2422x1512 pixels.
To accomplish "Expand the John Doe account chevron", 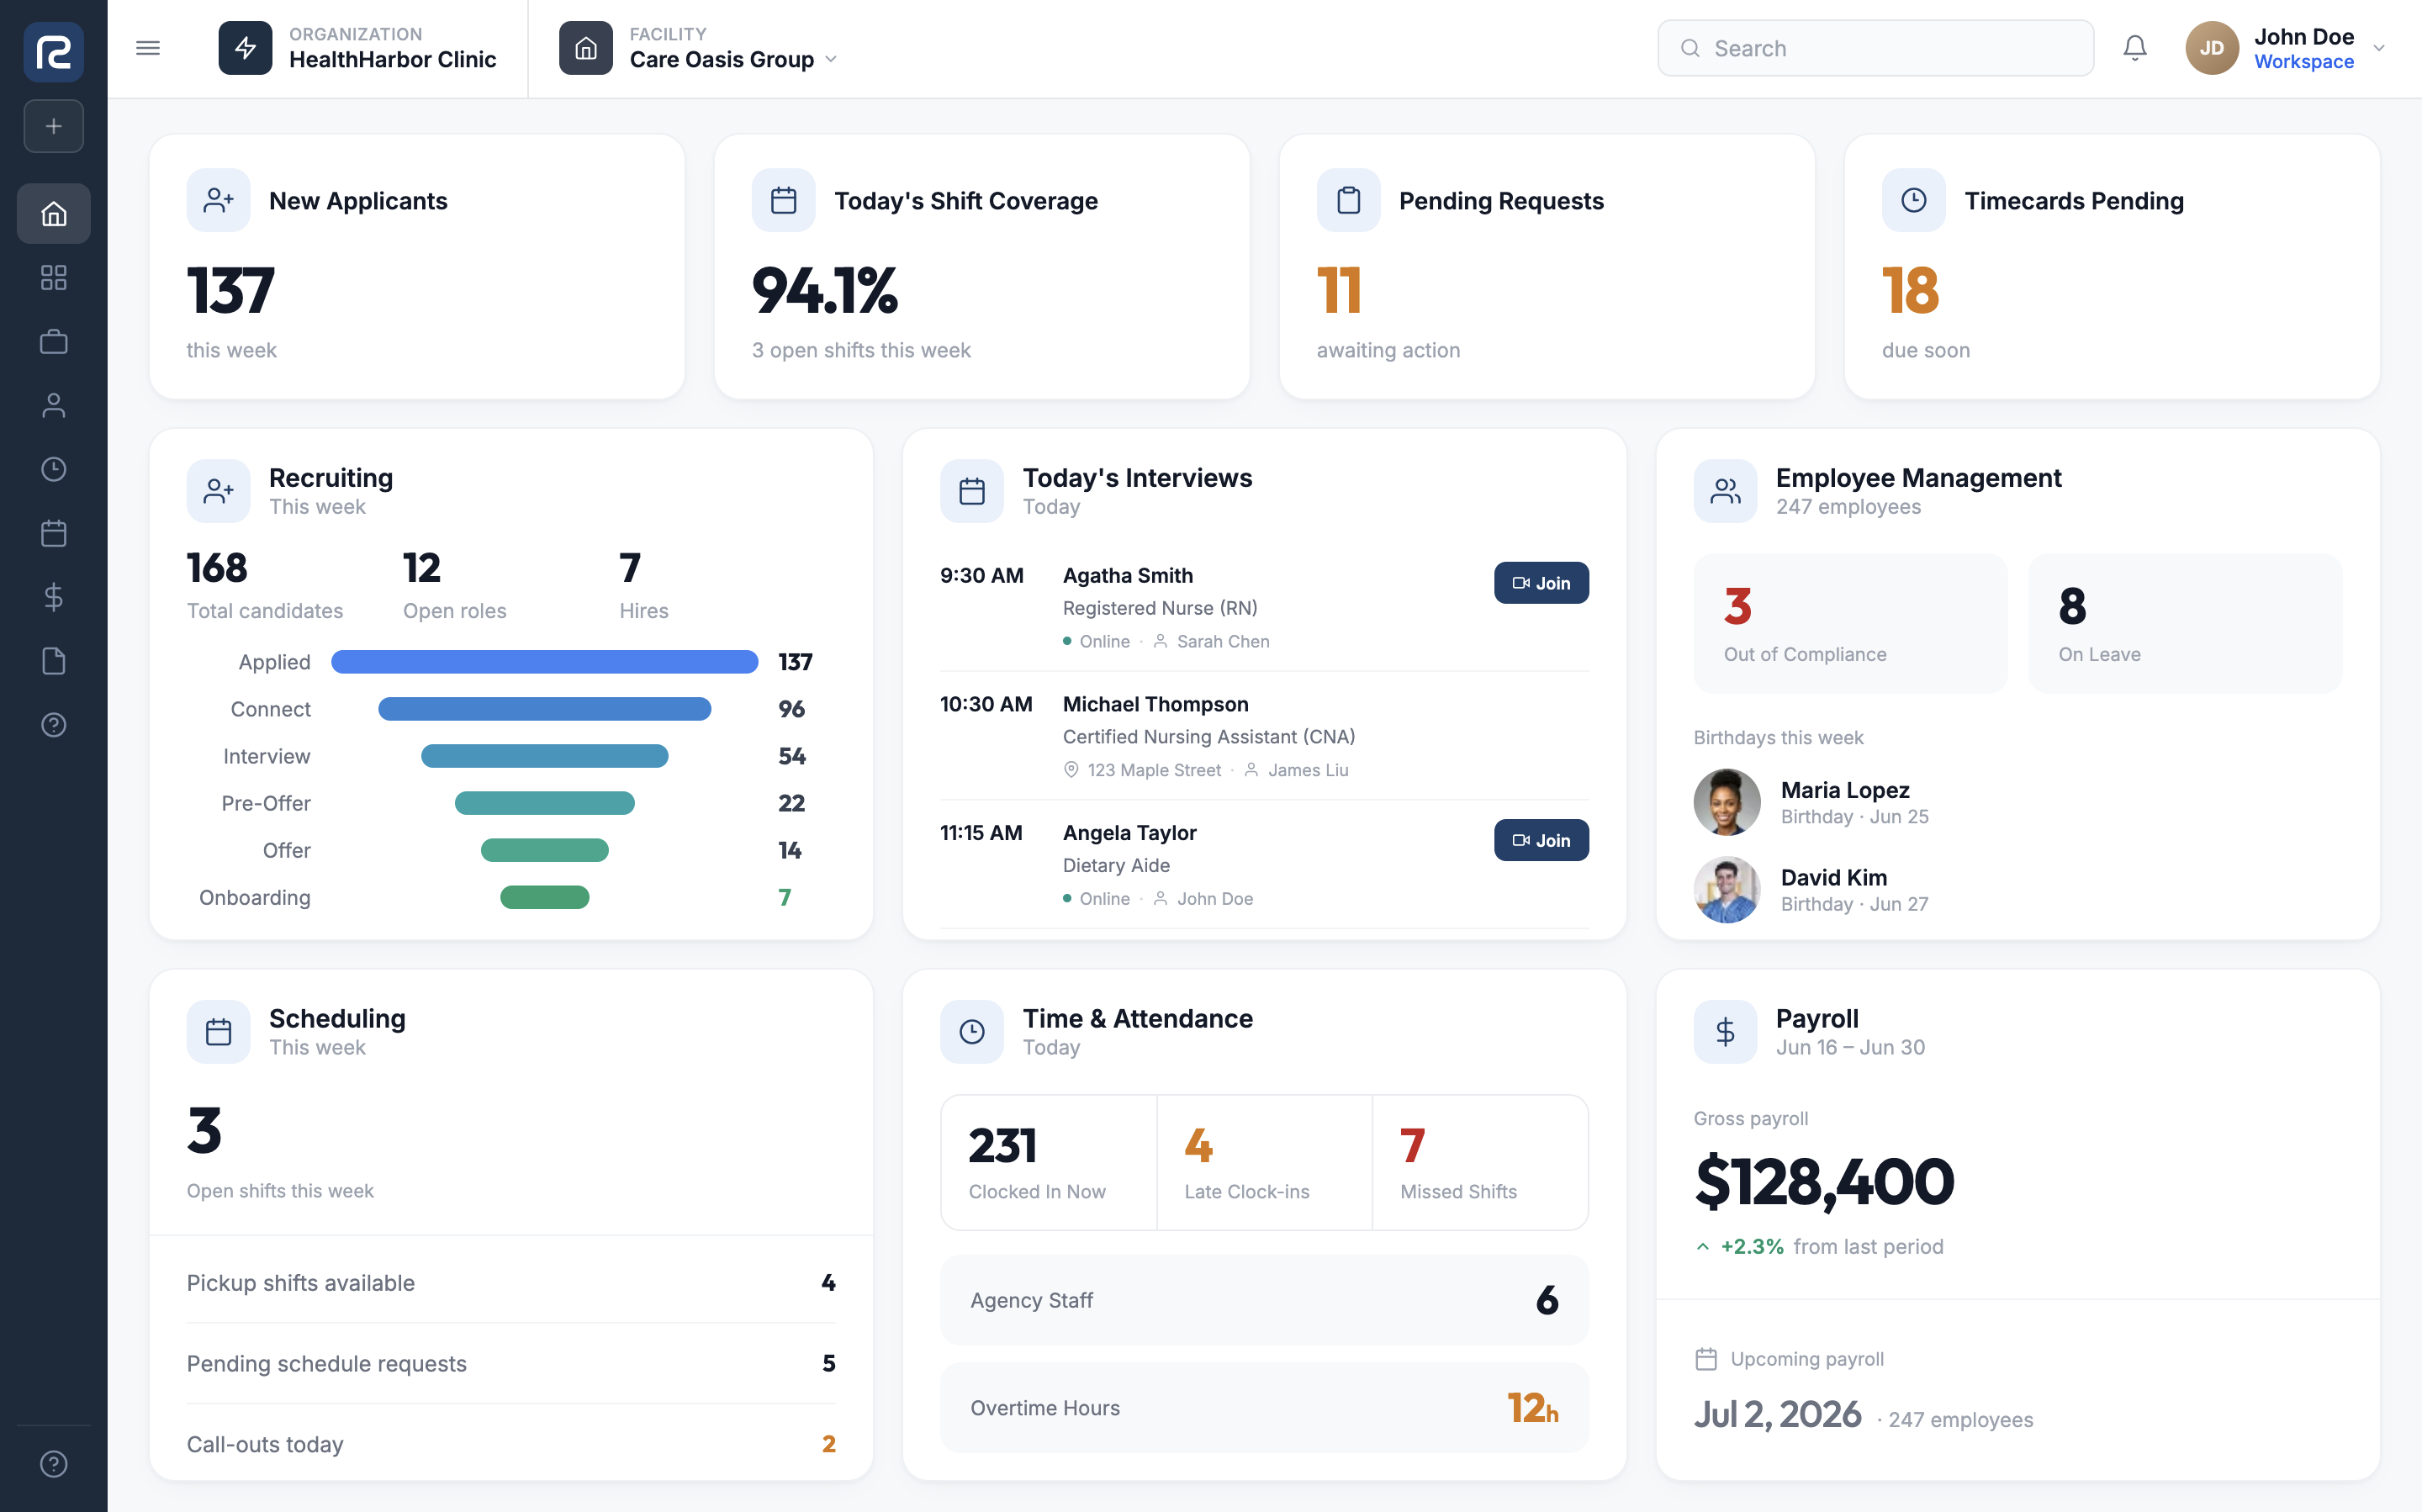I will (2379, 48).
